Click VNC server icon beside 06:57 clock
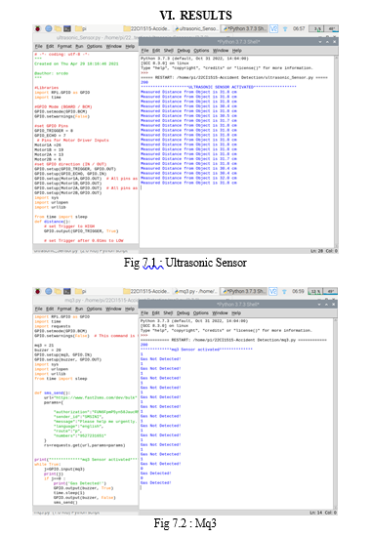 tap(273, 28)
